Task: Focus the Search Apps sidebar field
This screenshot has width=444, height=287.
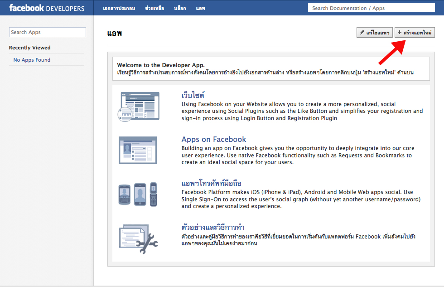Action: [x=48, y=32]
